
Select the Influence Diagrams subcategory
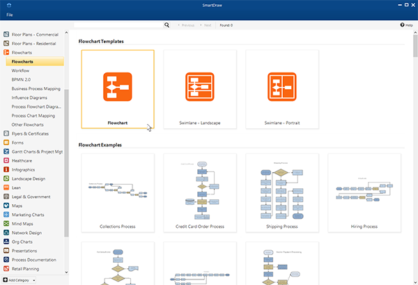(x=29, y=98)
